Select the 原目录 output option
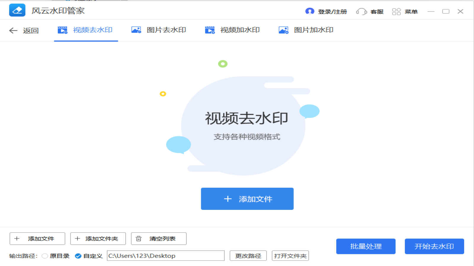Screen dimensions: 474x266 (44, 256)
